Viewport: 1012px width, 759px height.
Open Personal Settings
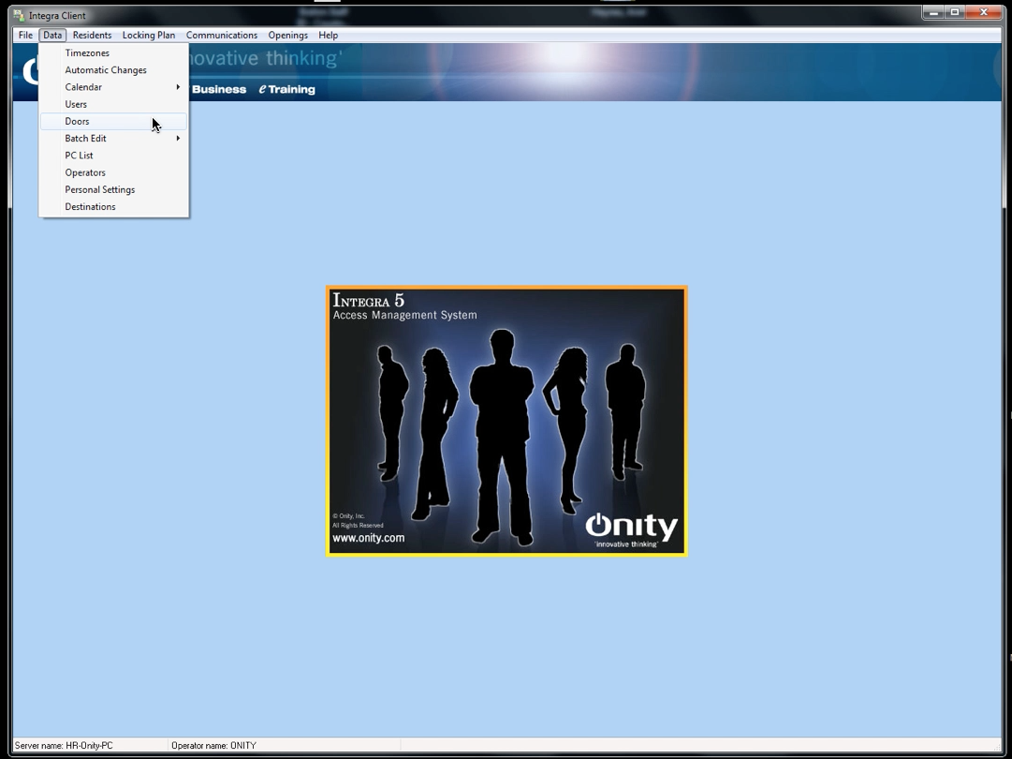point(100,189)
